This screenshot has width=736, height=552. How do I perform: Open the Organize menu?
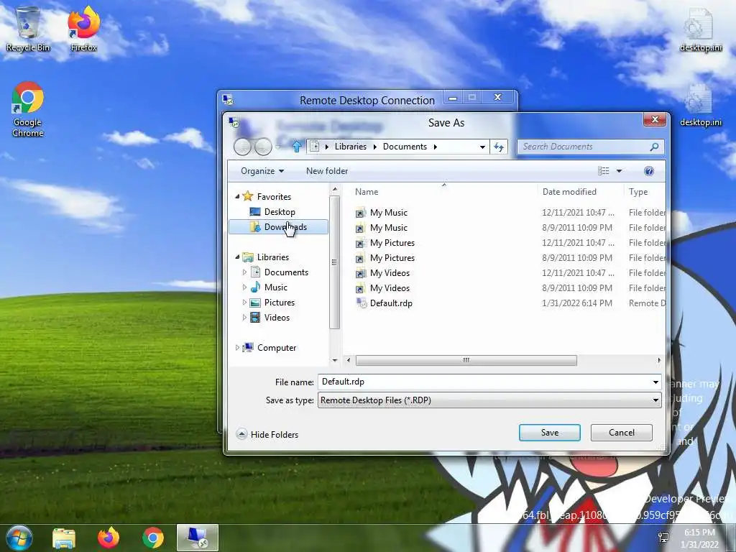coord(262,171)
